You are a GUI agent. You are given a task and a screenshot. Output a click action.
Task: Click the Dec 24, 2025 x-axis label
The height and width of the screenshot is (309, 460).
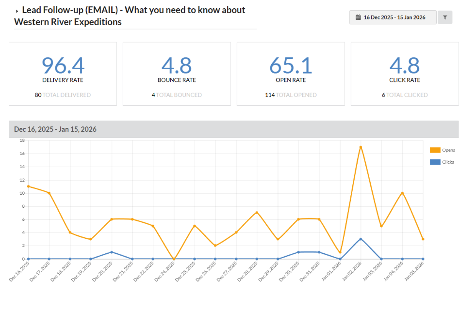tap(165, 272)
